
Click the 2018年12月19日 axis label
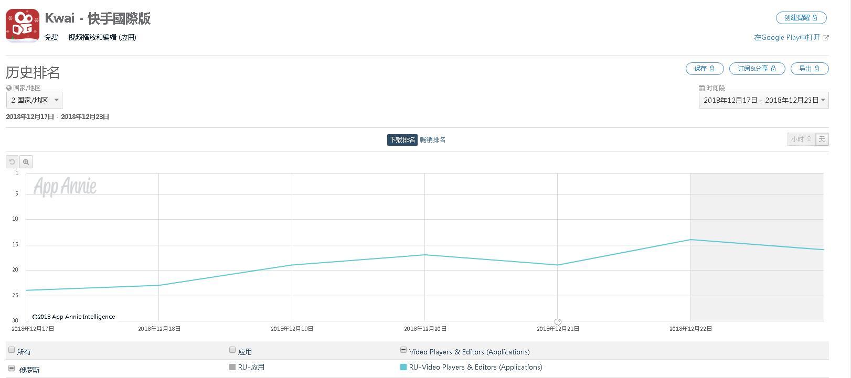tap(292, 329)
